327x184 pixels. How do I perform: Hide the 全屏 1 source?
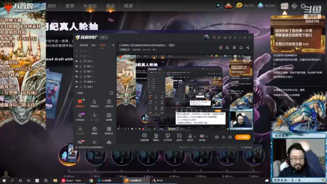coord(76,87)
